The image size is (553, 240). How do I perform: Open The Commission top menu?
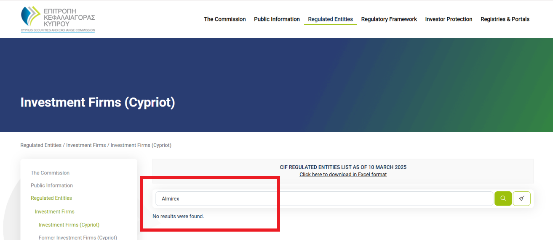coord(224,19)
